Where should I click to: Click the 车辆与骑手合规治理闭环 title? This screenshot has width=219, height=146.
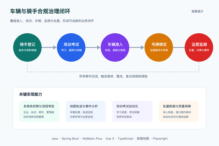click(40, 11)
